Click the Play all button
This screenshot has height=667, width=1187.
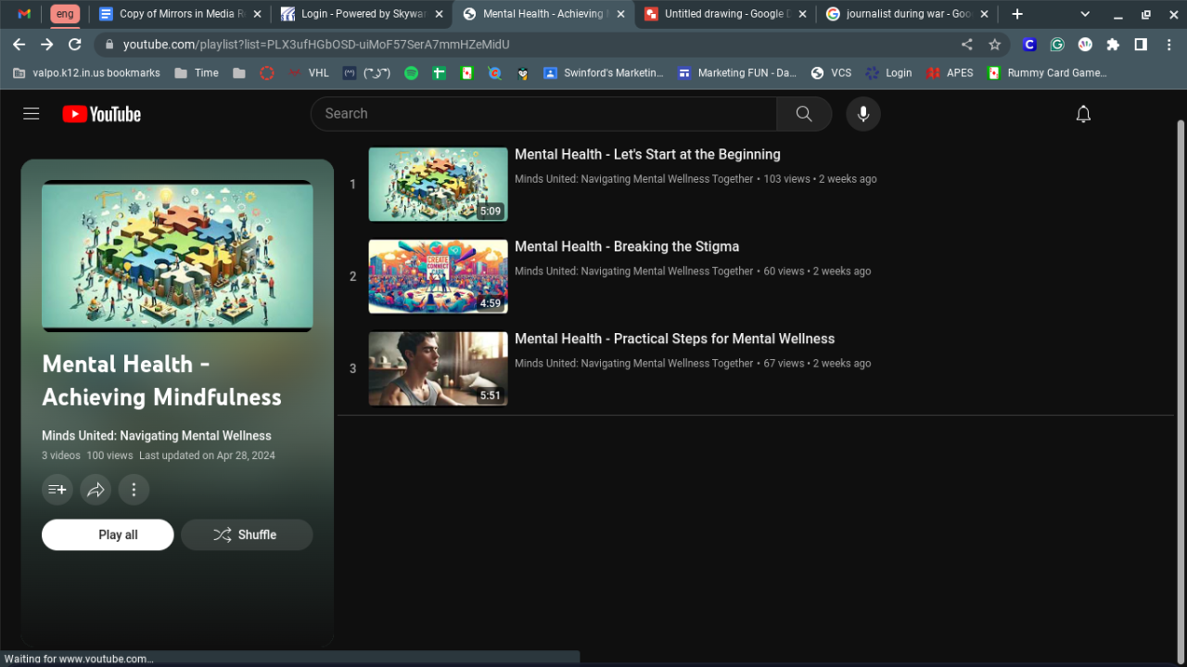point(108,534)
